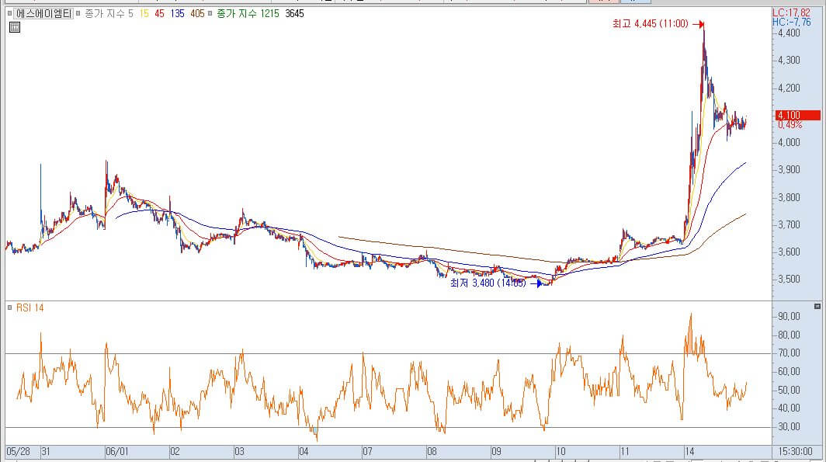
Task: Click the 10 date on the time axis
Action: 560,452
